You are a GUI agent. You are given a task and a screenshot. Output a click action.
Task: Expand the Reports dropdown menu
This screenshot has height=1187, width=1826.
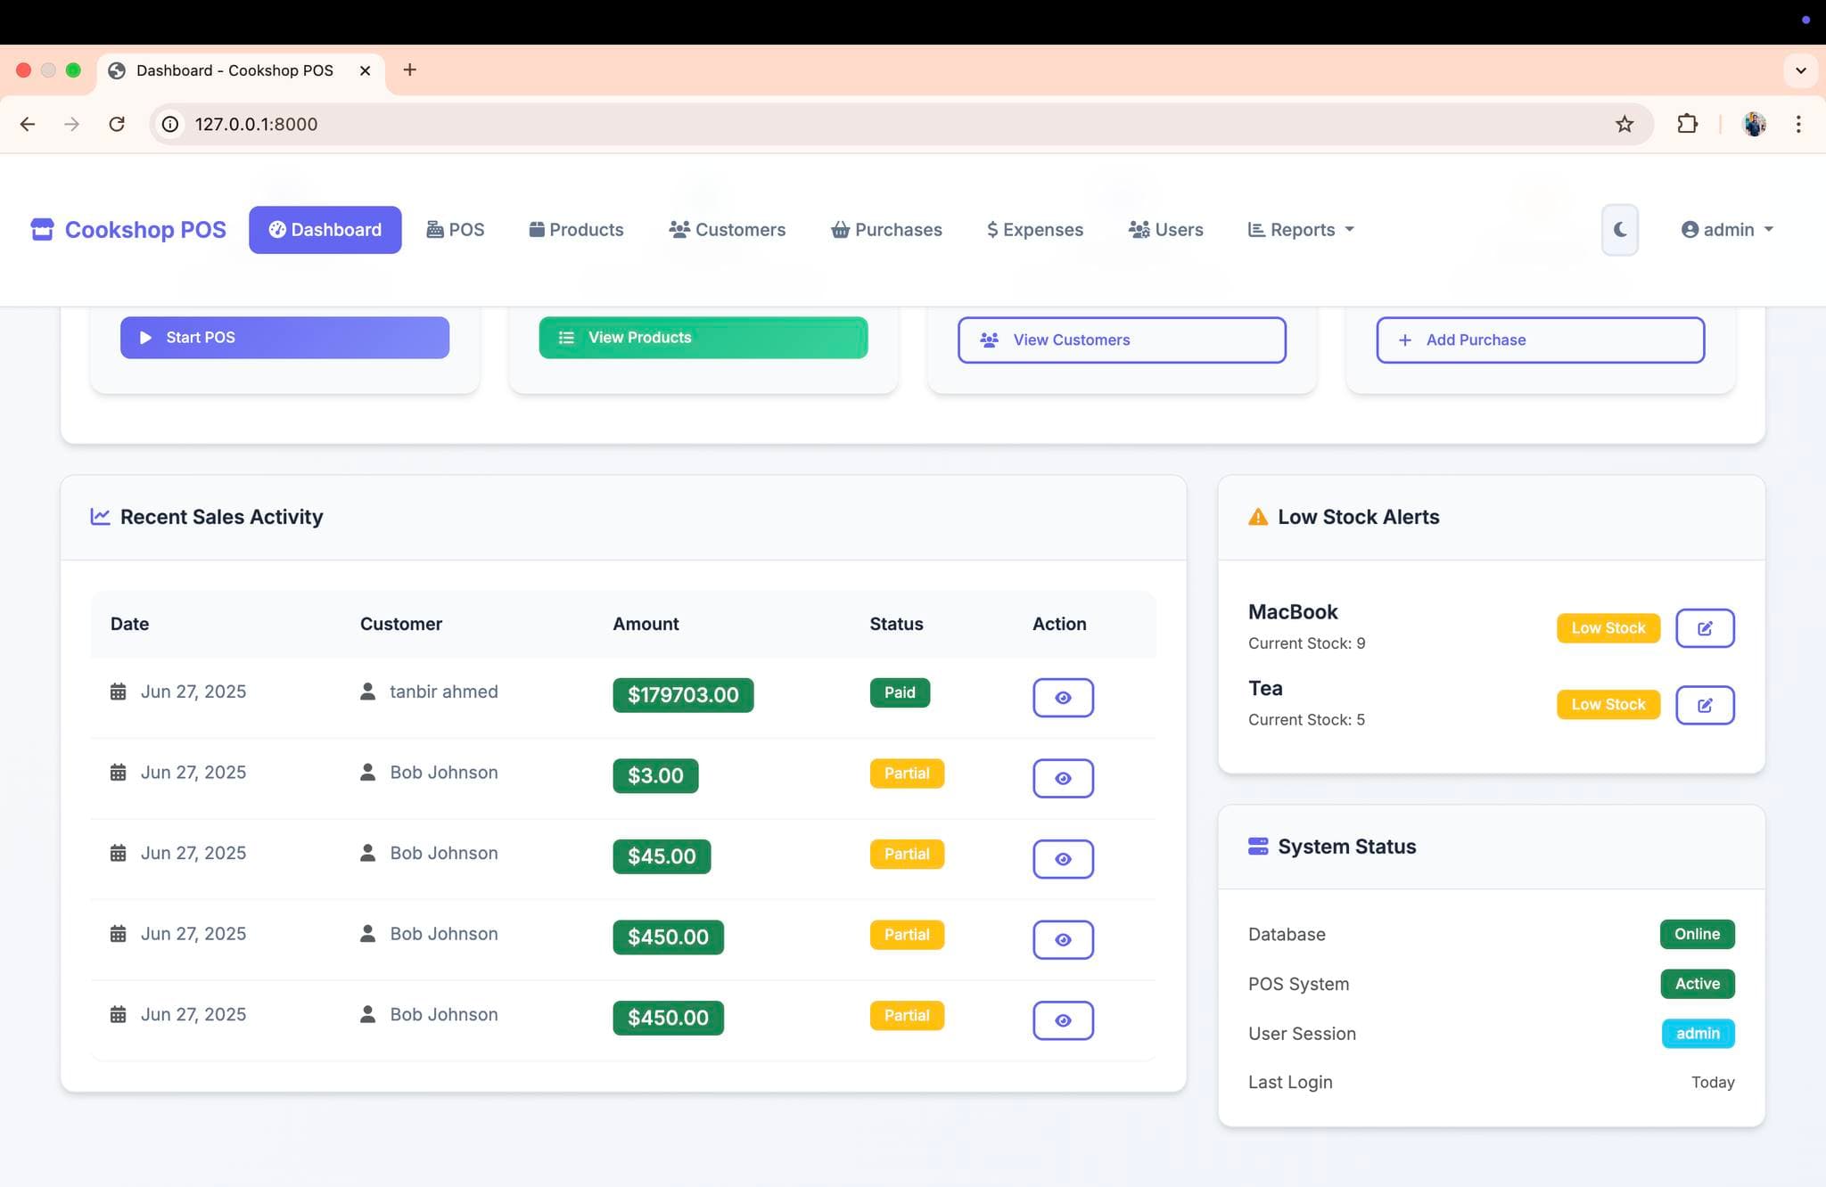pyautogui.click(x=1301, y=230)
